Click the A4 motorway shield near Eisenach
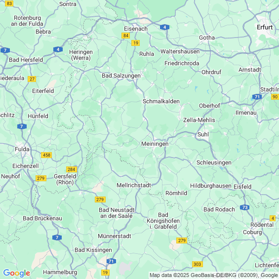 coord(164,27)
